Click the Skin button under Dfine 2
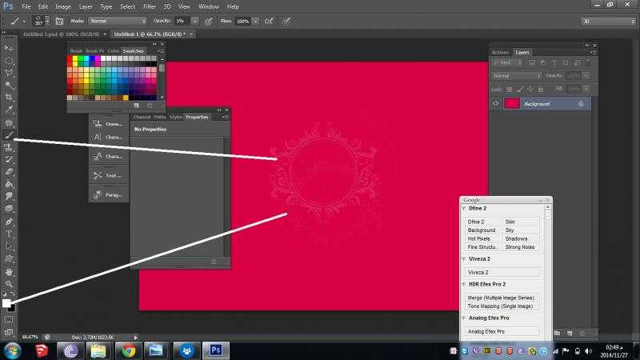Screen dimensions: 640x360 [521, 222]
